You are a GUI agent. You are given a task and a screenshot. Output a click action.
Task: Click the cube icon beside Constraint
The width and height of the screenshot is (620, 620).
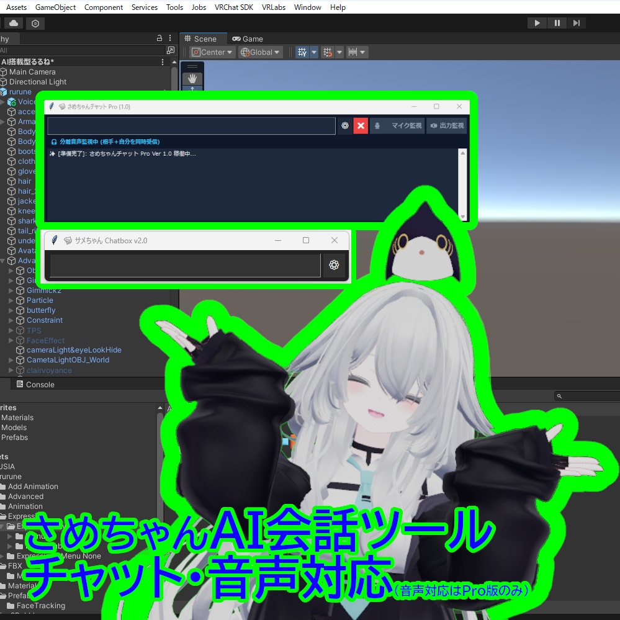[20, 320]
